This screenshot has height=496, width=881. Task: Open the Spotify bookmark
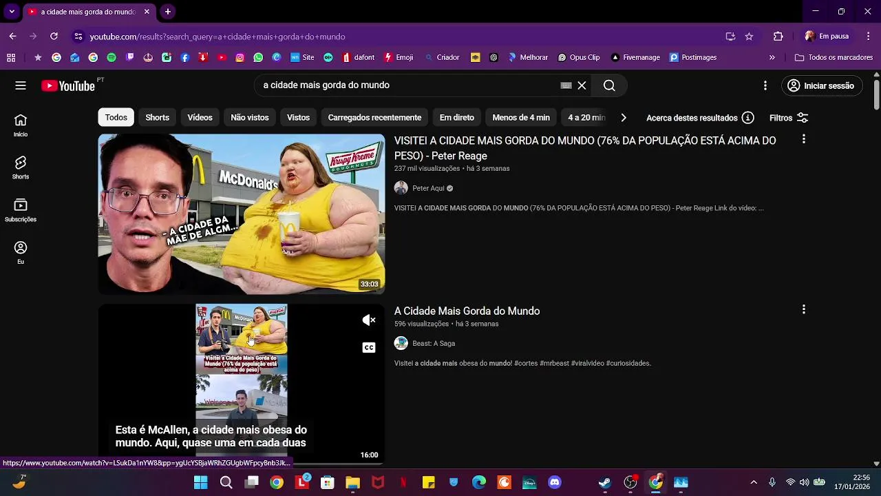[112, 57]
